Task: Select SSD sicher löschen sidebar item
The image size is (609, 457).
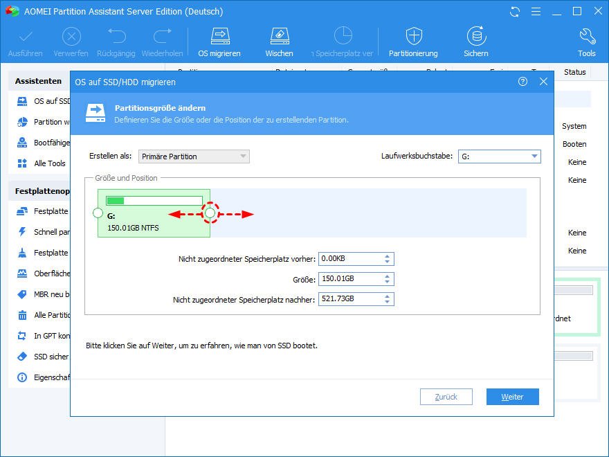Action: coord(44,357)
